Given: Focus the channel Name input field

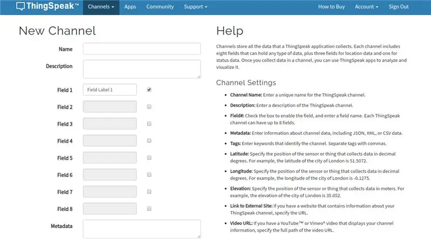Looking at the screenshot, I should tap(142, 49).
